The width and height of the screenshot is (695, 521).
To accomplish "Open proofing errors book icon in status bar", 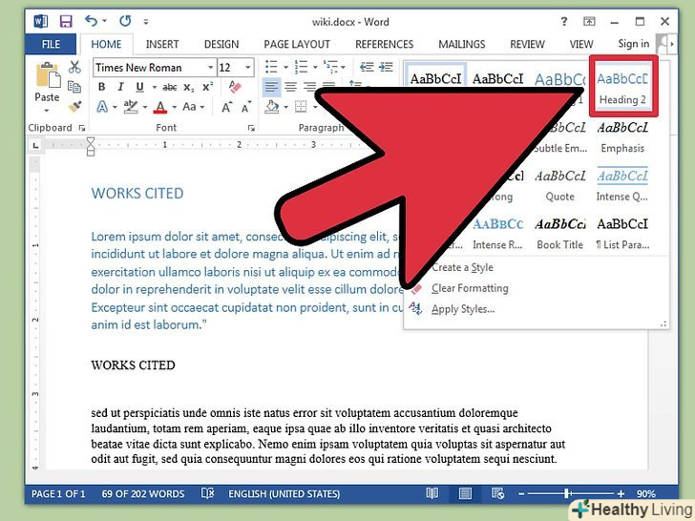I will [207, 493].
